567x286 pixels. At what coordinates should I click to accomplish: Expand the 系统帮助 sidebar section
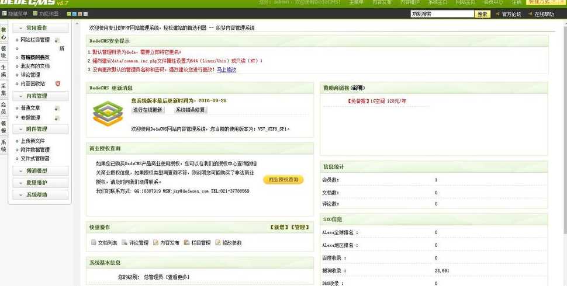40,194
